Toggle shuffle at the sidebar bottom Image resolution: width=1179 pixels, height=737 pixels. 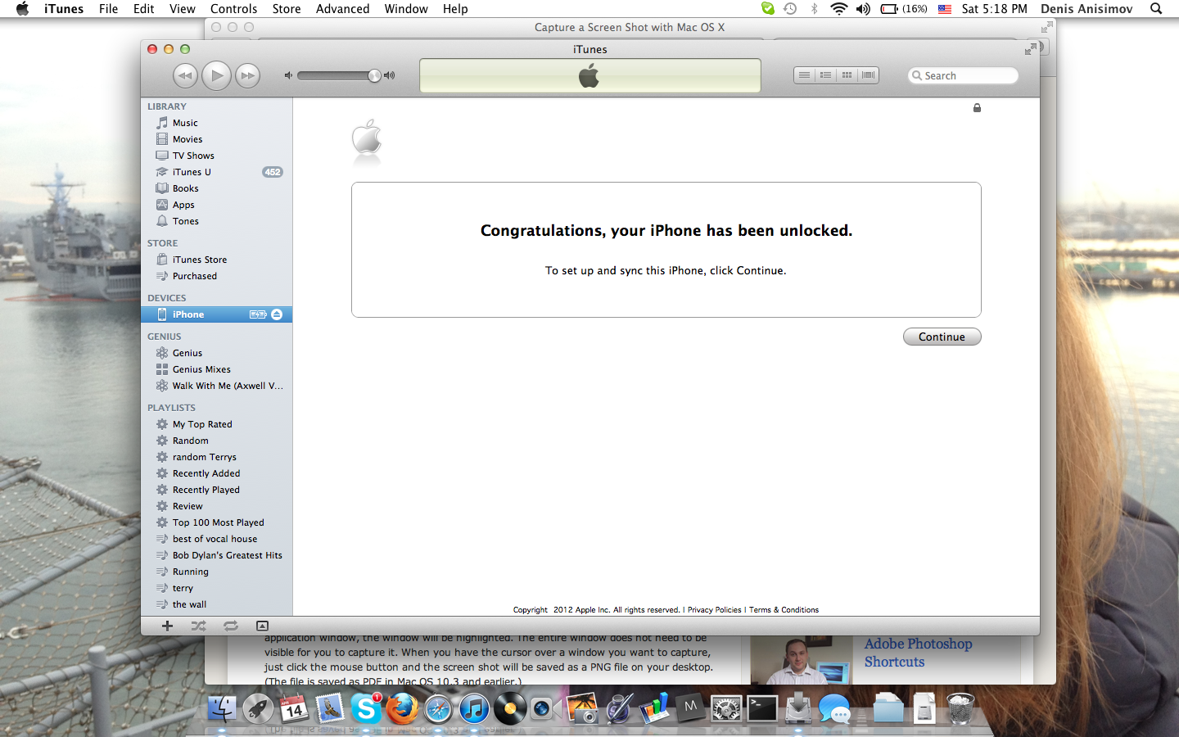[x=198, y=626]
